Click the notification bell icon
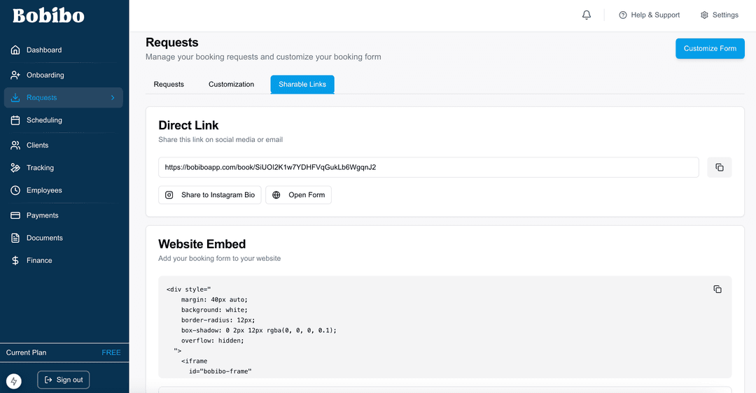This screenshot has width=756, height=393. [x=587, y=15]
